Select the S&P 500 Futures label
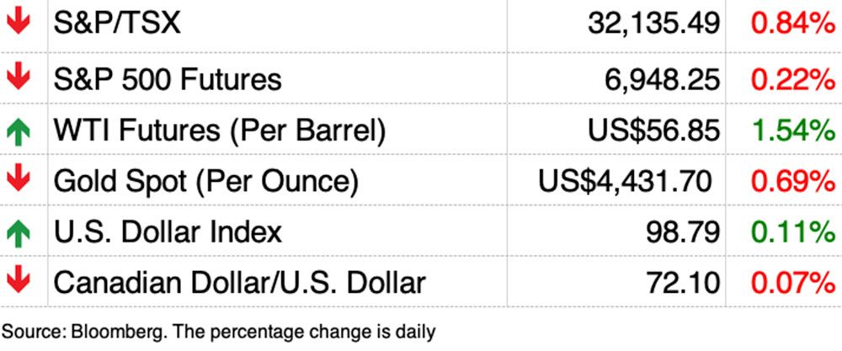 pos(167,78)
